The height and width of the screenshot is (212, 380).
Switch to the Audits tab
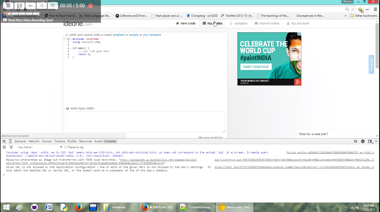(98, 142)
